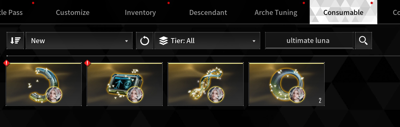The image size is (400, 127).
Task: Expand the Tier: All filter dropdown
Action: tap(207, 41)
